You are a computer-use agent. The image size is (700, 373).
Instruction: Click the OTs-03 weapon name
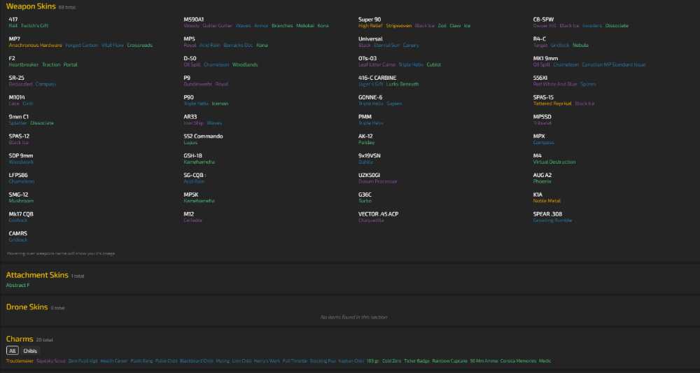367,59
